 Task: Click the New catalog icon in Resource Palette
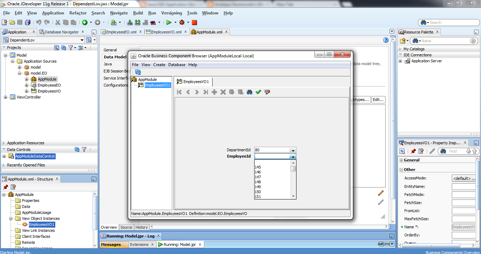pyautogui.click(x=402, y=41)
